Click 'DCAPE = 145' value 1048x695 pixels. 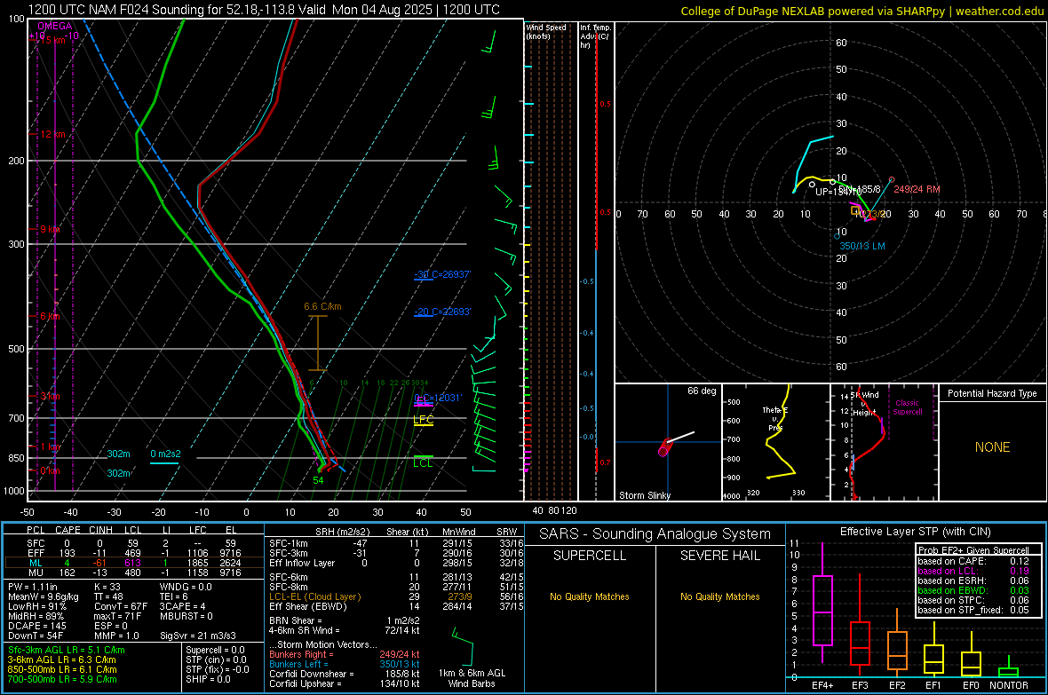pyautogui.click(x=36, y=626)
